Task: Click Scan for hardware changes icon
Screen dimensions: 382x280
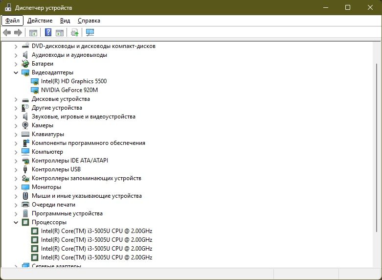Action: point(90,32)
